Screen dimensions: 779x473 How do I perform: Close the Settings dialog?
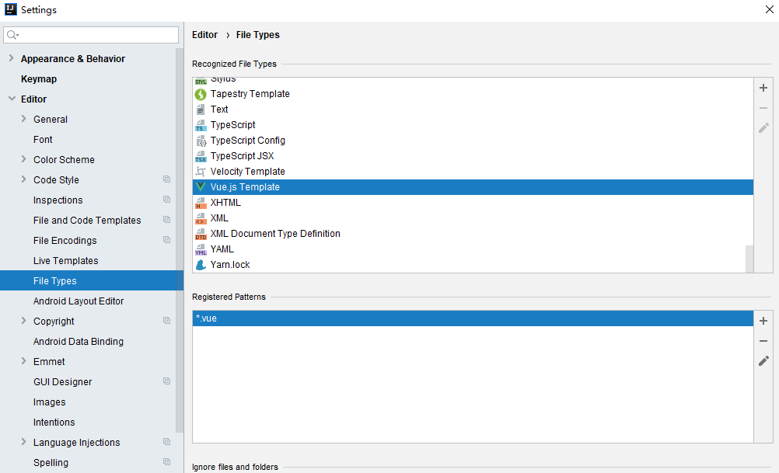[769, 9]
